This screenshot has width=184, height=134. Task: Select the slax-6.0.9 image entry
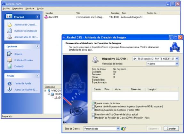(x=53, y=17)
